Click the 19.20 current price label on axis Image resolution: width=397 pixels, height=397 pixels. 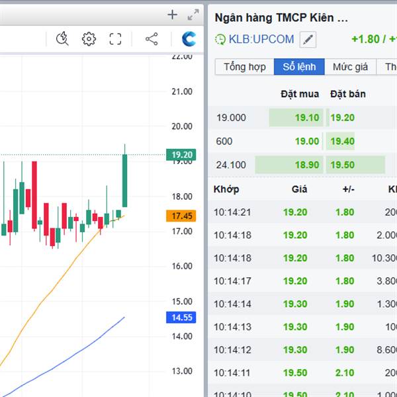pos(181,155)
